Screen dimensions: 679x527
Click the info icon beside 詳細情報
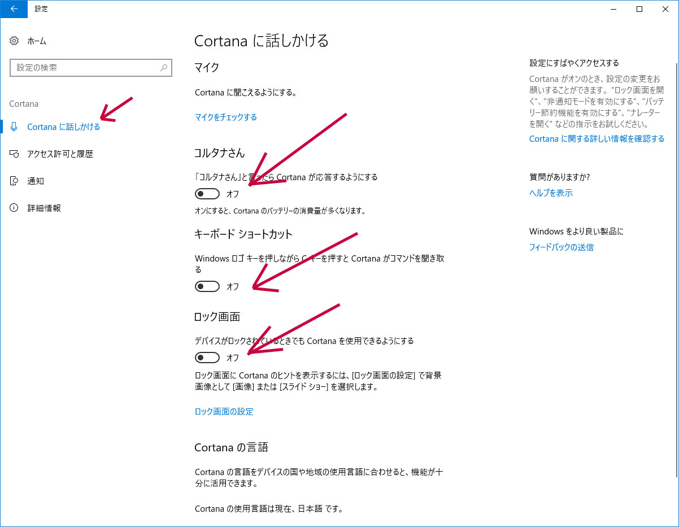point(15,208)
